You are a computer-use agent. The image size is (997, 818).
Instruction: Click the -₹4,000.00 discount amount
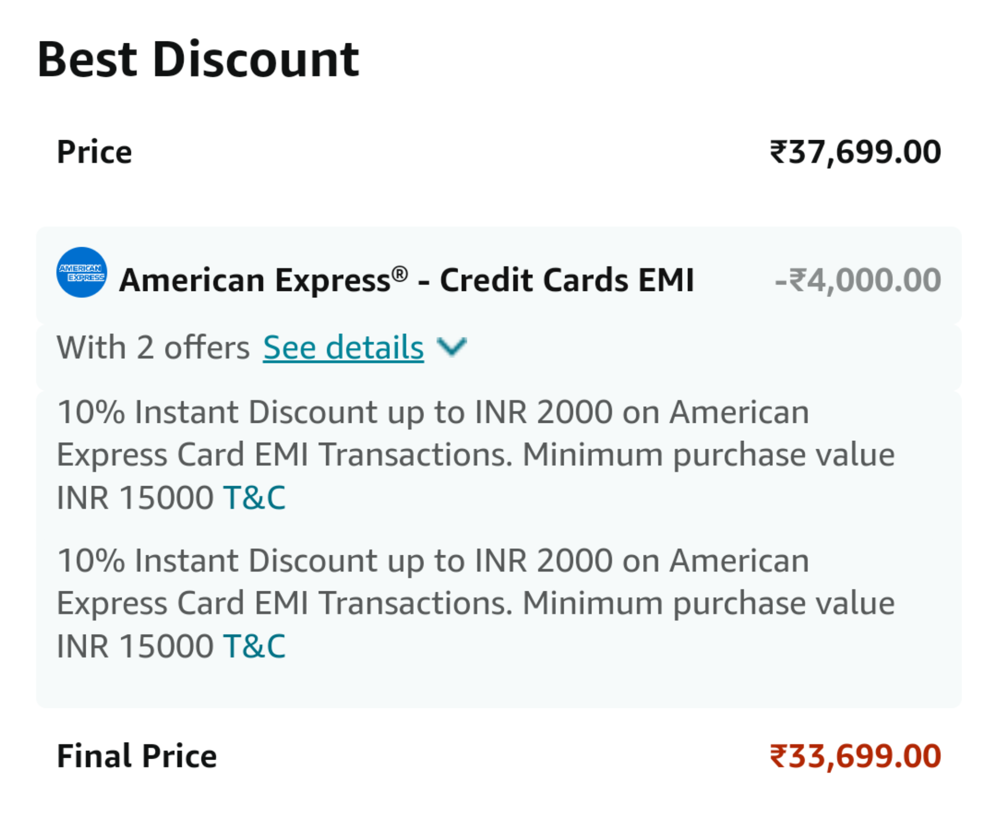(857, 280)
